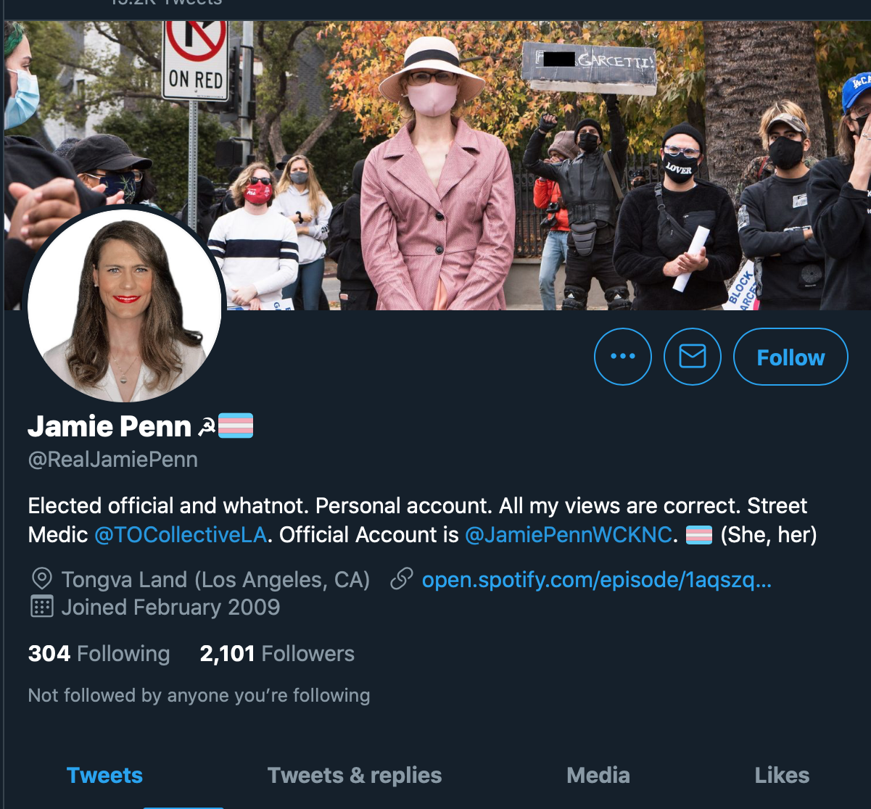This screenshot has width=871, height=809.
Task: Open the @JamiePennWCKNC account link
Action: pyautogui.click(x=569, y=535)
